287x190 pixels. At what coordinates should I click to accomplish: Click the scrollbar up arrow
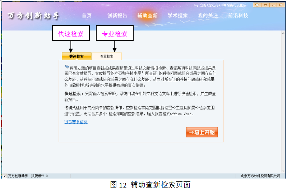click(283, 33)
